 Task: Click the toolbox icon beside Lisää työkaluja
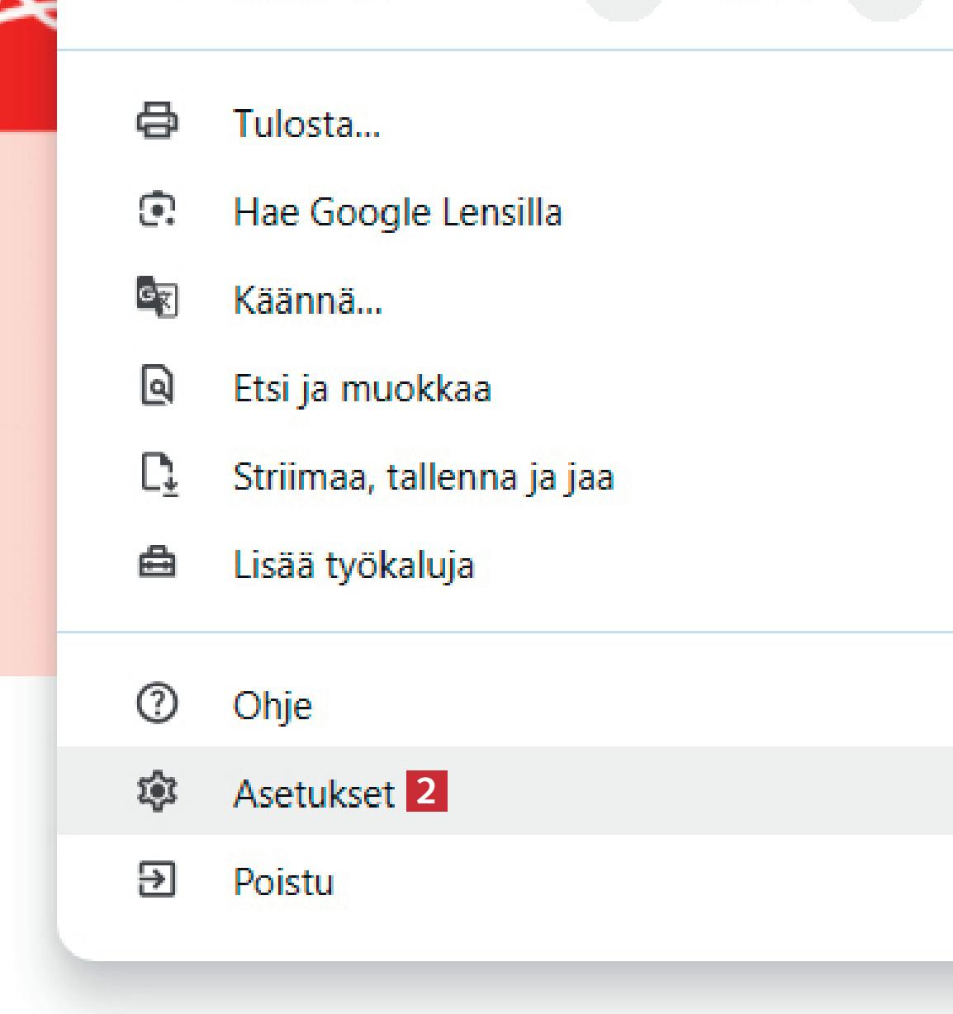(156, 563)
